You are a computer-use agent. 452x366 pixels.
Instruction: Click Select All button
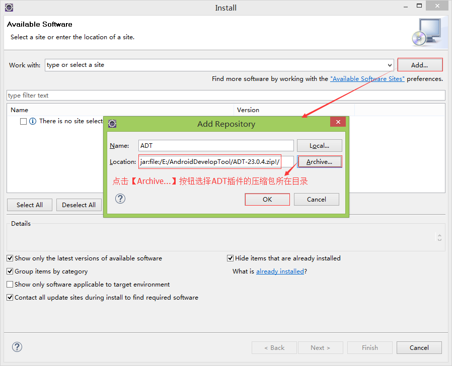30,205
